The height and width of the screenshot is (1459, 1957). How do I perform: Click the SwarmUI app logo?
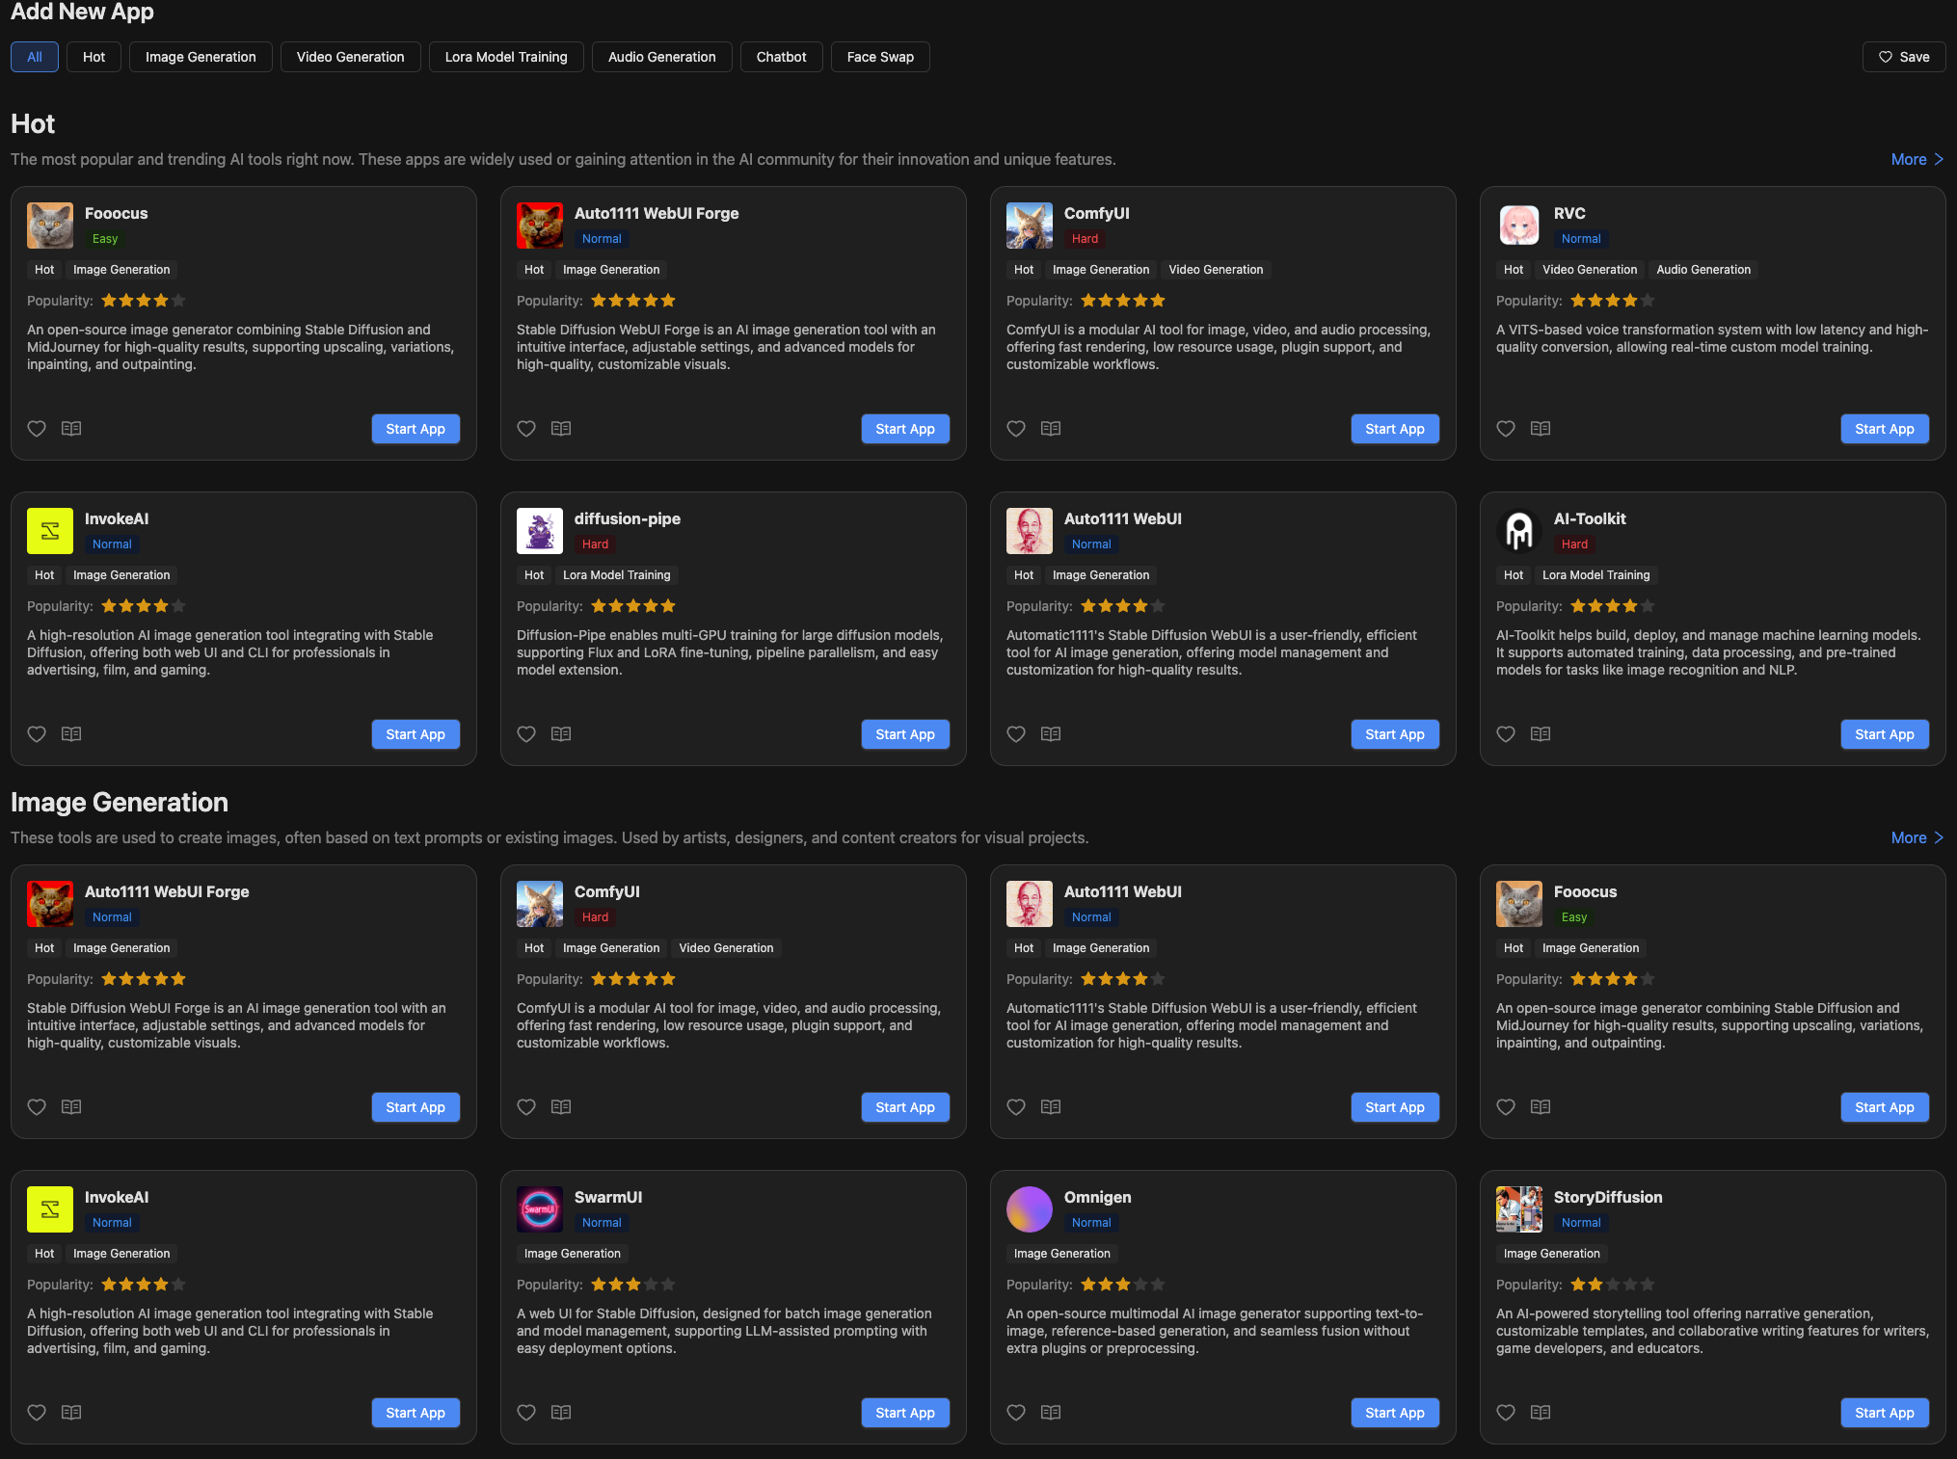540,1209
